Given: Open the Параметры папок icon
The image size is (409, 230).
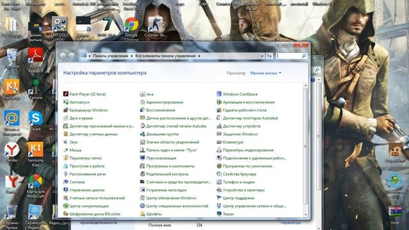Looking at the screenshot, I should tap(66, 158).
